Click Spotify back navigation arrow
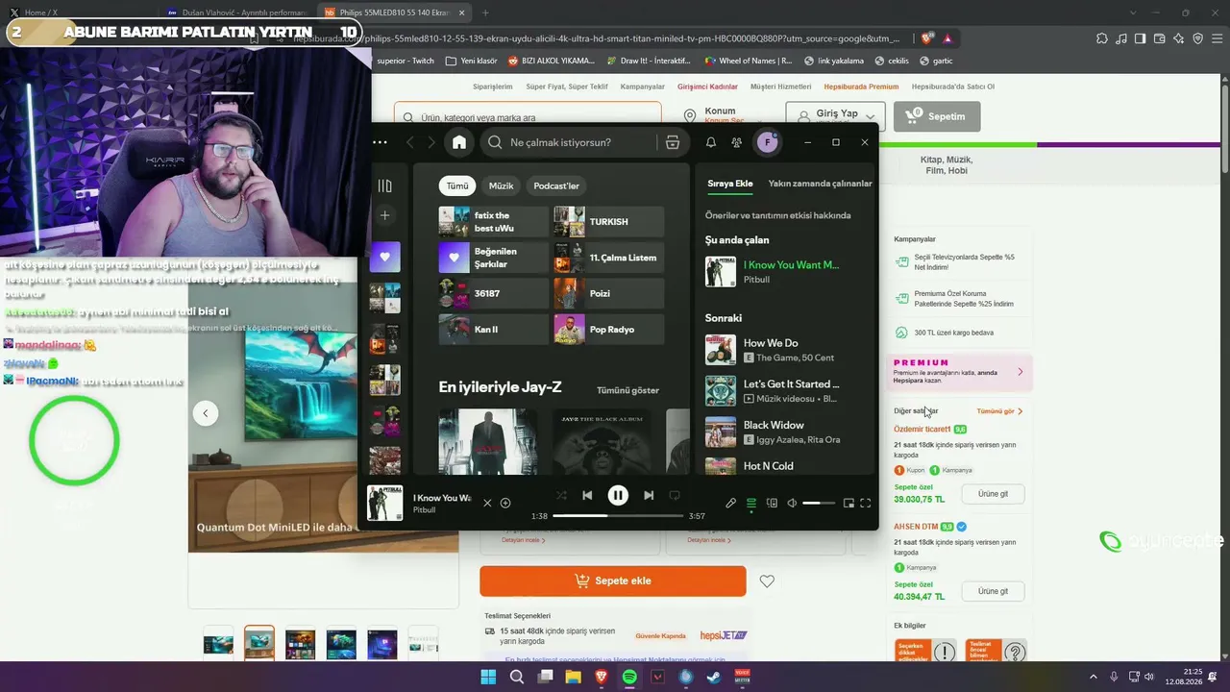The height and width of the screenshot is (692, 1230). [410, 142]
